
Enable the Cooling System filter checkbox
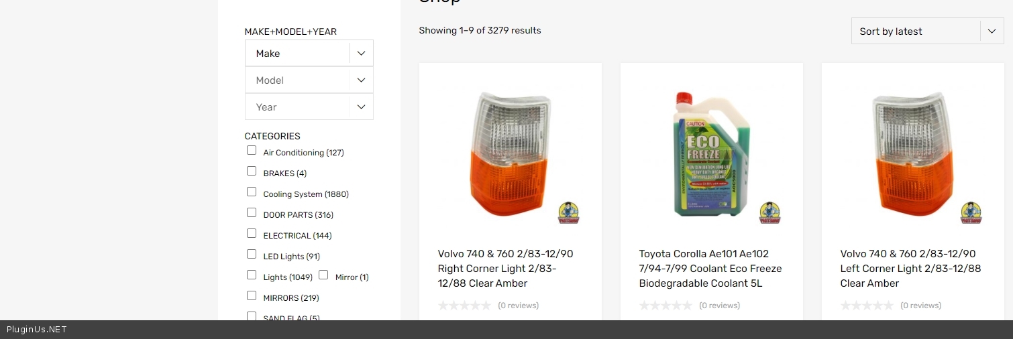pos(252,192)
